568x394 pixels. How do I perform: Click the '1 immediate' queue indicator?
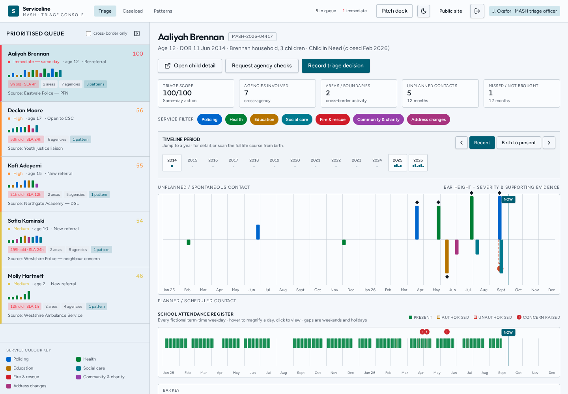coord(355,11)
